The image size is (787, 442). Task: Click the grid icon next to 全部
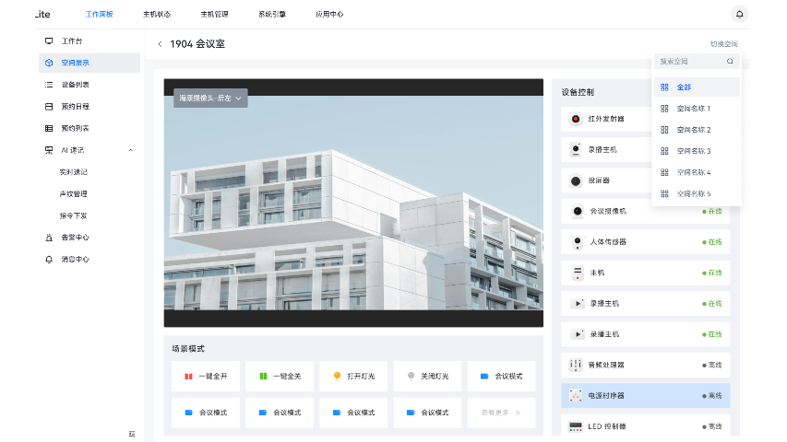(x=664, y=87)
